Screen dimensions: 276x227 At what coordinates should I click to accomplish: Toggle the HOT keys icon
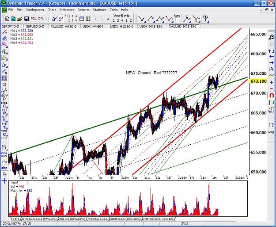coord(271,110)
